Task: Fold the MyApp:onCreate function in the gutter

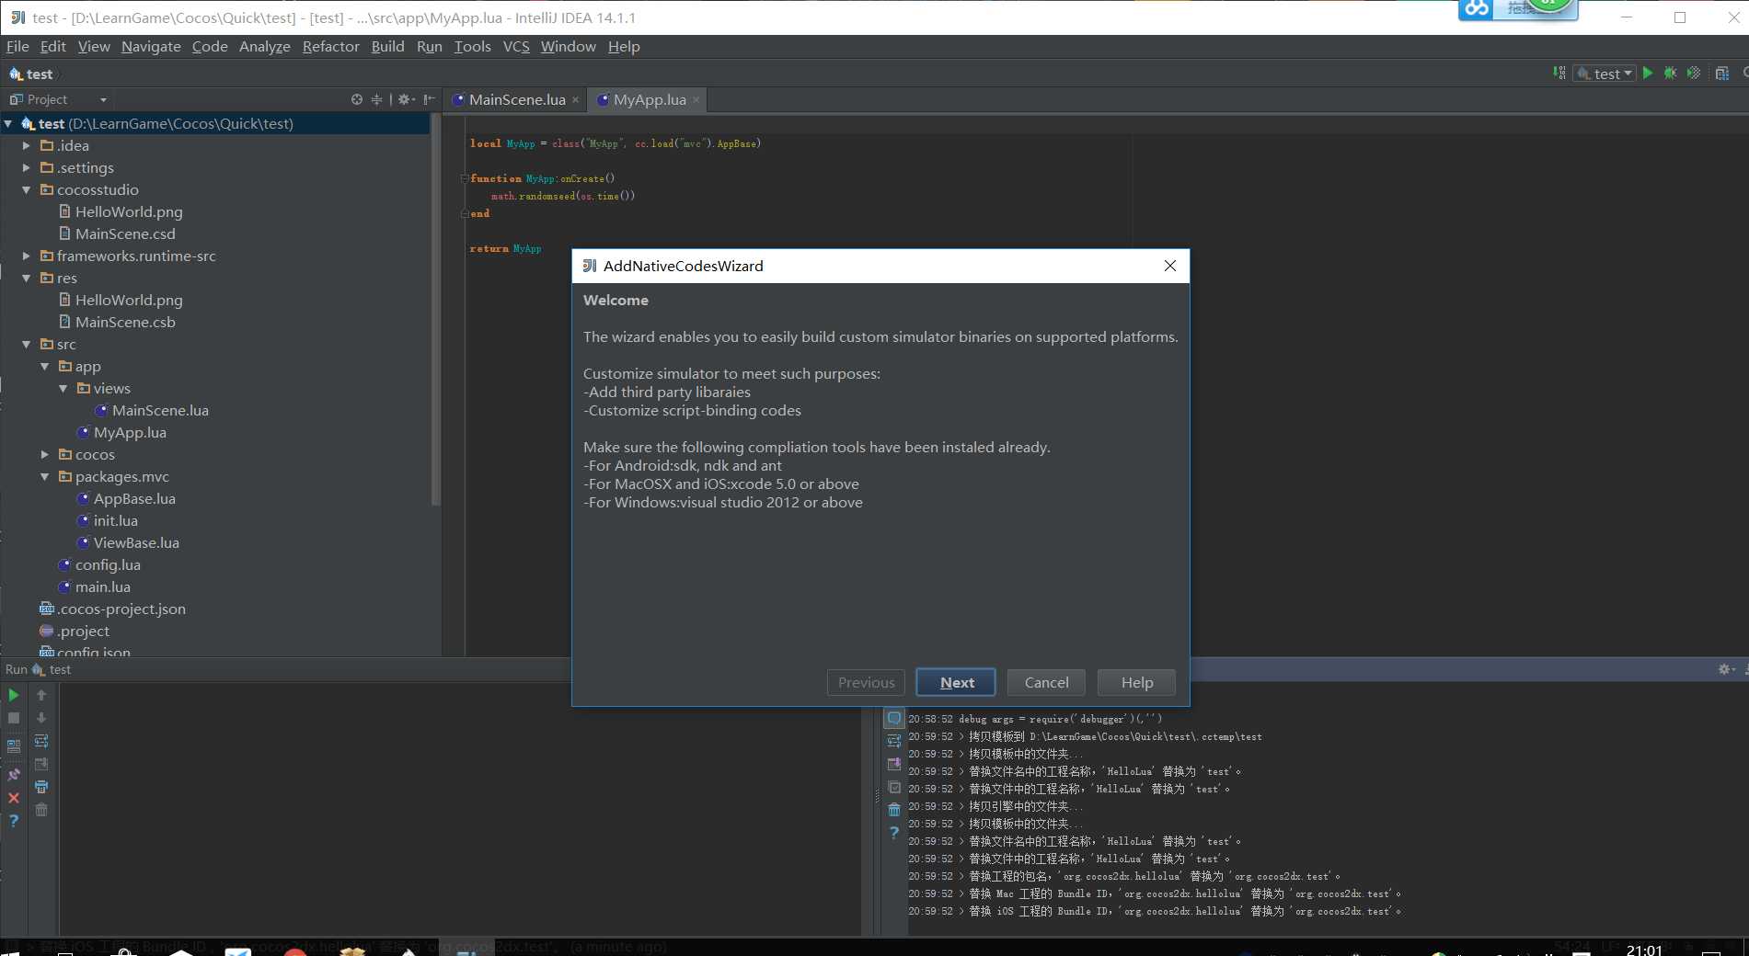Action: coord(465,178)
